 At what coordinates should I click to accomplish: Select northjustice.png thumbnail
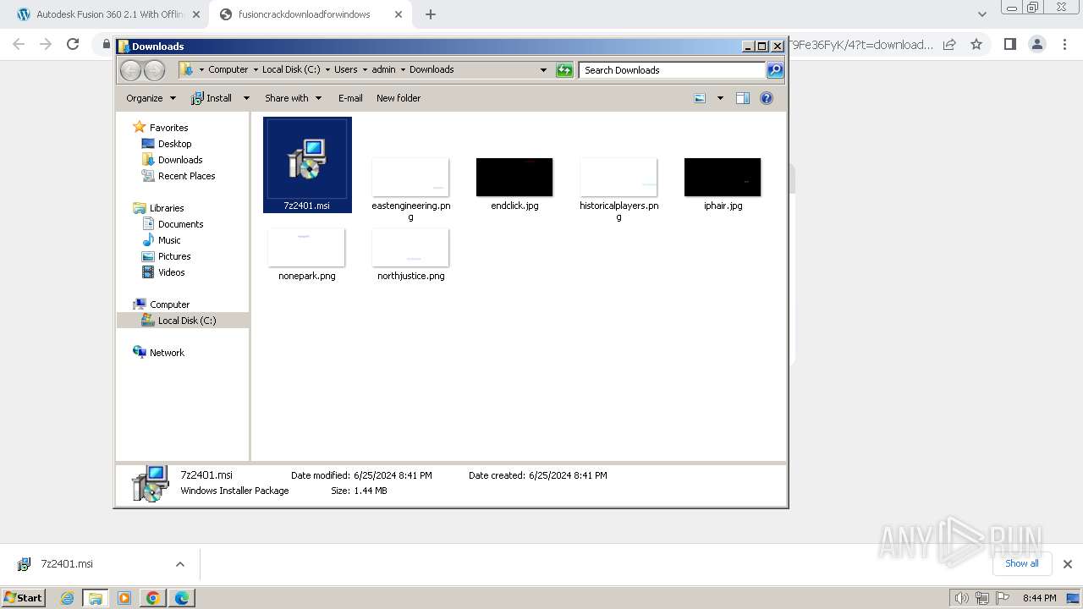(410, 247)
